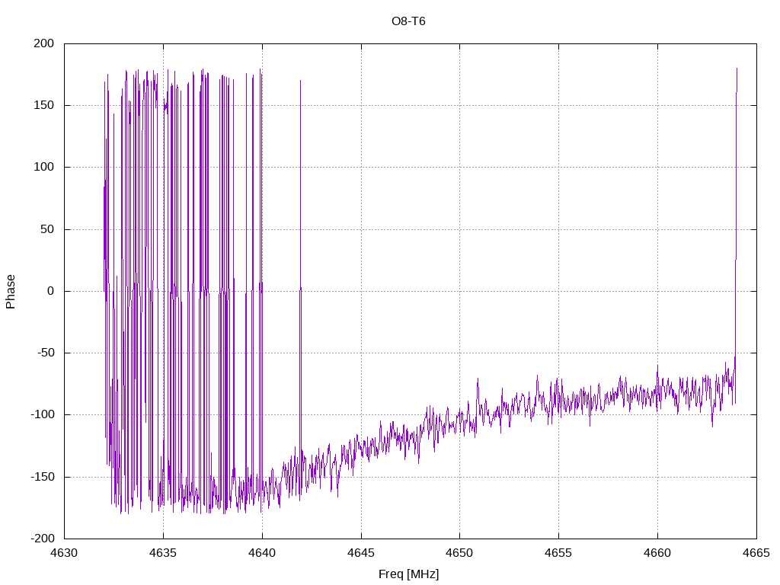Click the x-axis tick label 4630
This screenshot has width=780, height=585.
tap(64, 553)
